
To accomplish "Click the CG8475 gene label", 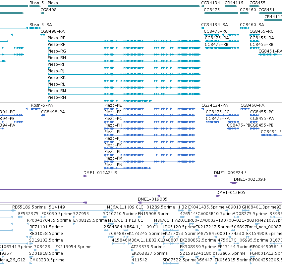I will tap(212, 10).
